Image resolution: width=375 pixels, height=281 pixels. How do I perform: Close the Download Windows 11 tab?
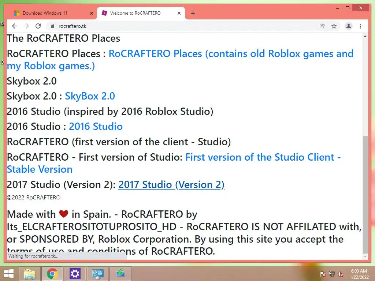coord(91,13)
